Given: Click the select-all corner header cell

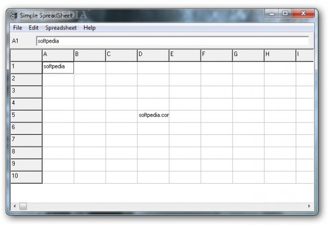Looking at the screenshot, I should [26, 56].
